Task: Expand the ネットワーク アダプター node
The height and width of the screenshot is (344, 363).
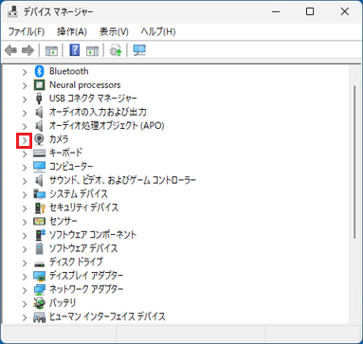Action: 25,290
